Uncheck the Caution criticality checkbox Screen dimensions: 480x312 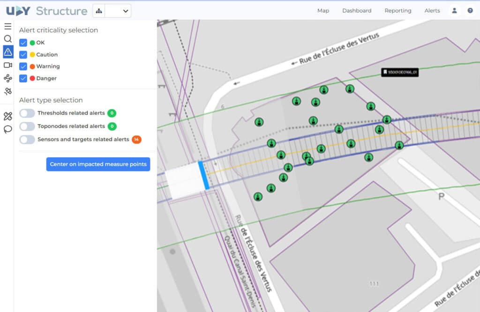(x=23, y=54)
